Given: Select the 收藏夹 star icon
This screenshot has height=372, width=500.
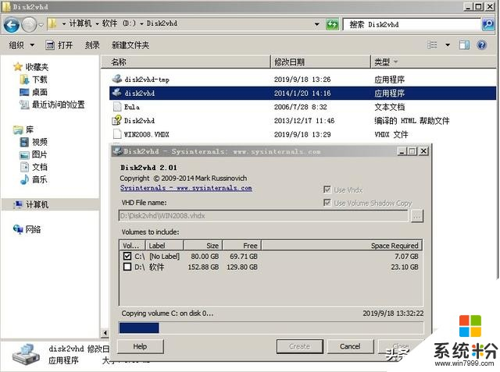Looking at the screenshot, I should 18,67.
